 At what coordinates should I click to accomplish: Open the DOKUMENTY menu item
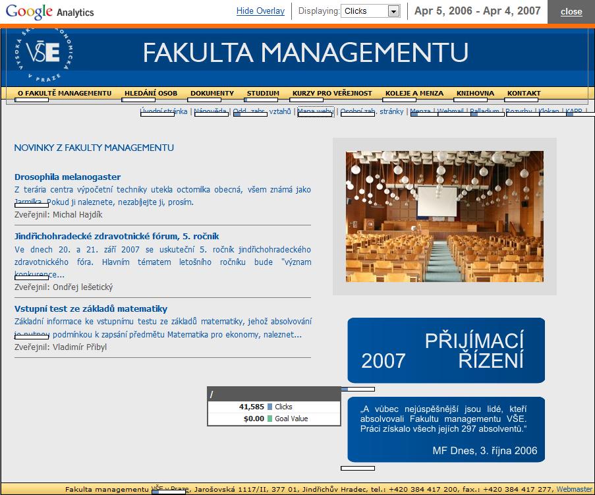coord(212,93)
